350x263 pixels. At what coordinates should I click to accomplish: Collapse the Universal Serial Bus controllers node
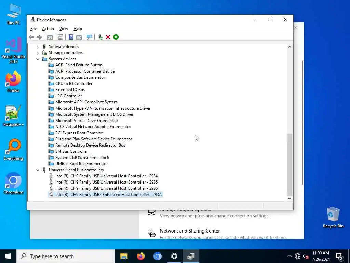click(x=38, y=170)
